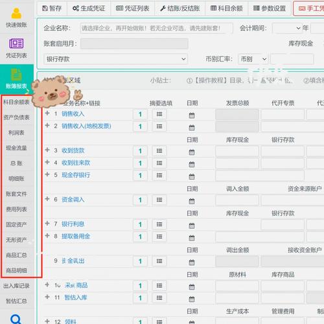Open 利润表 in sidebar menu
Viewport: 324px width, 324px height.
pyautogui.click(x=16, y=133)
